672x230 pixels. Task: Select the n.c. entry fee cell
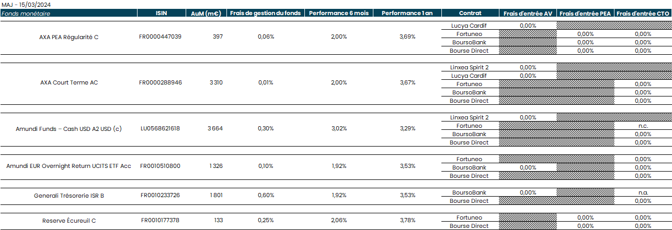pos(643,126)
